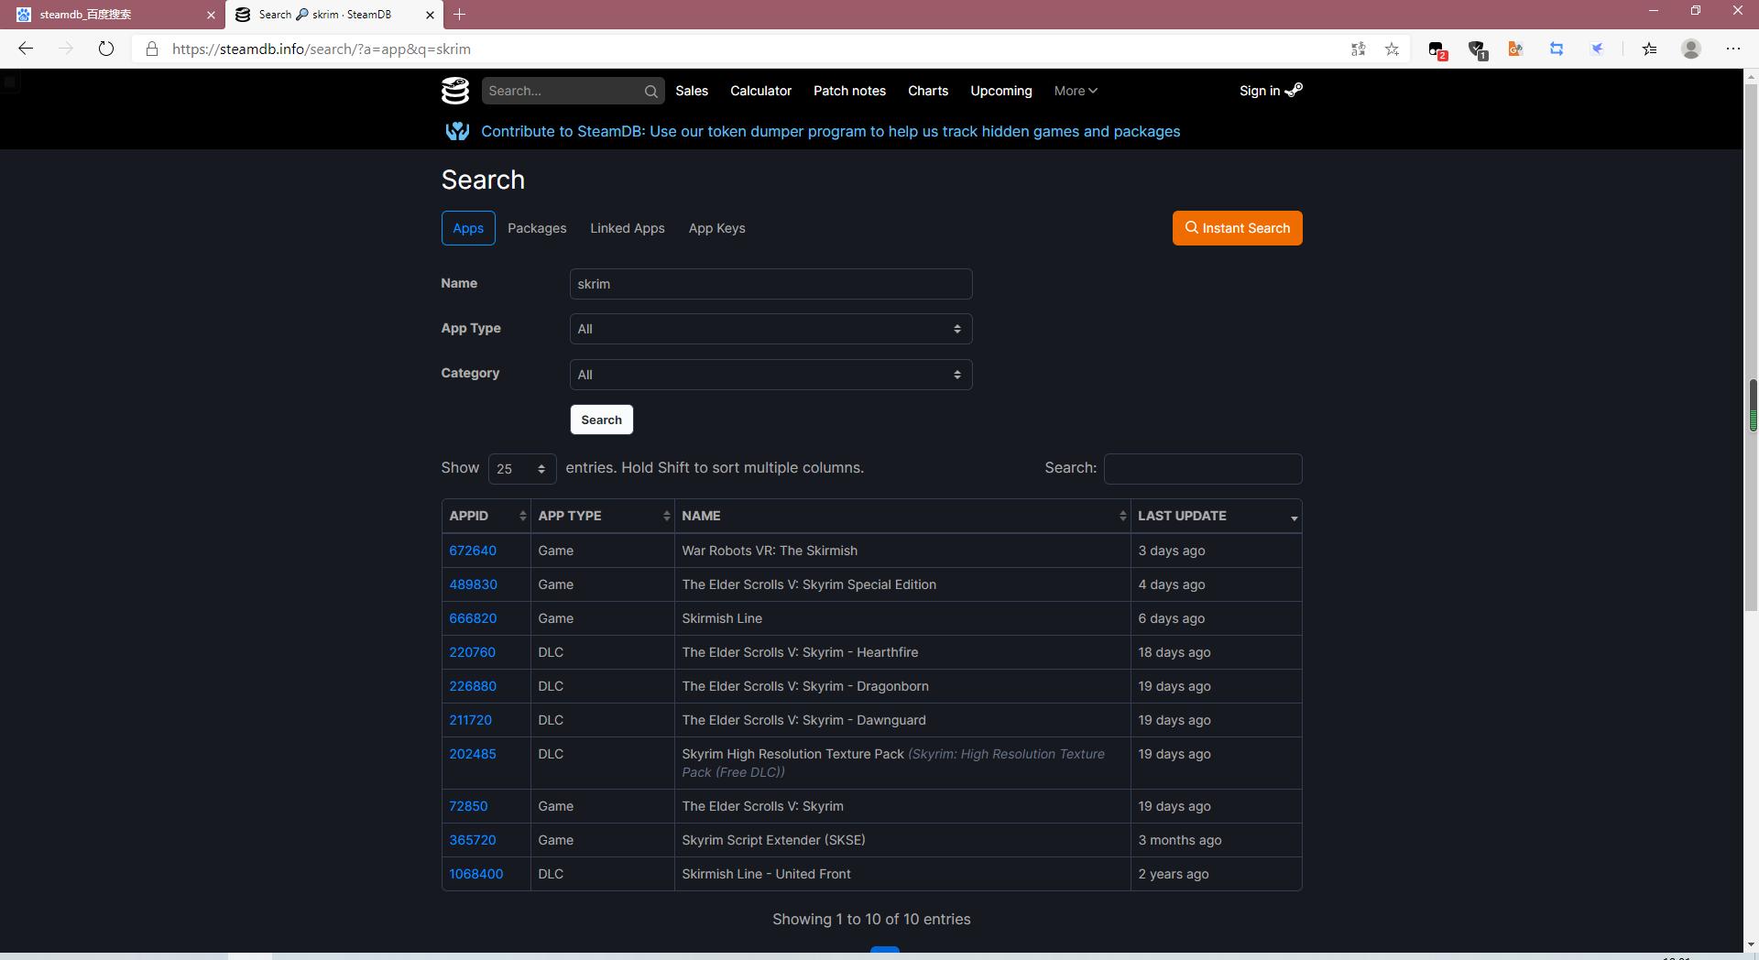This screenshot has height=960, width=1759.
Task: Click the Instant Search button
Action: [x=1238, y=228]
